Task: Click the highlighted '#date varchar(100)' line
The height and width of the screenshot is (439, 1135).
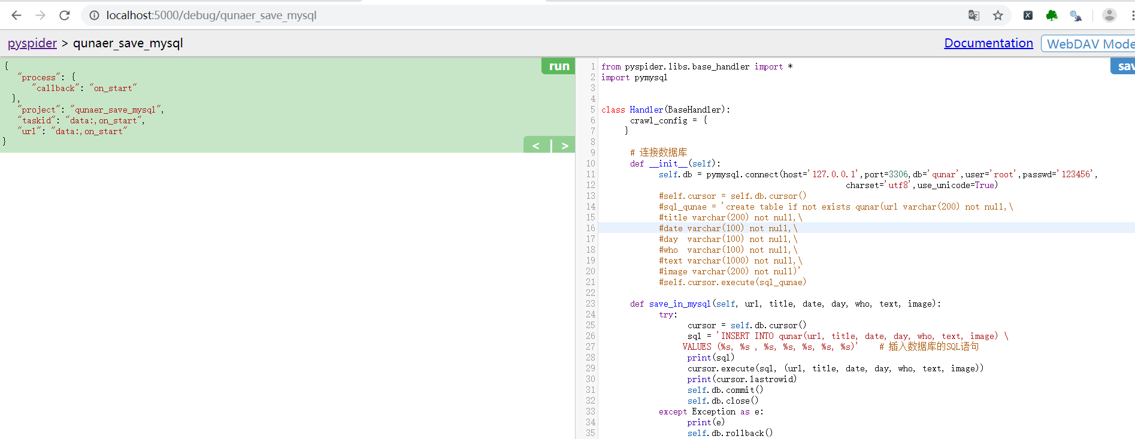Action: [x=728, y=228]
